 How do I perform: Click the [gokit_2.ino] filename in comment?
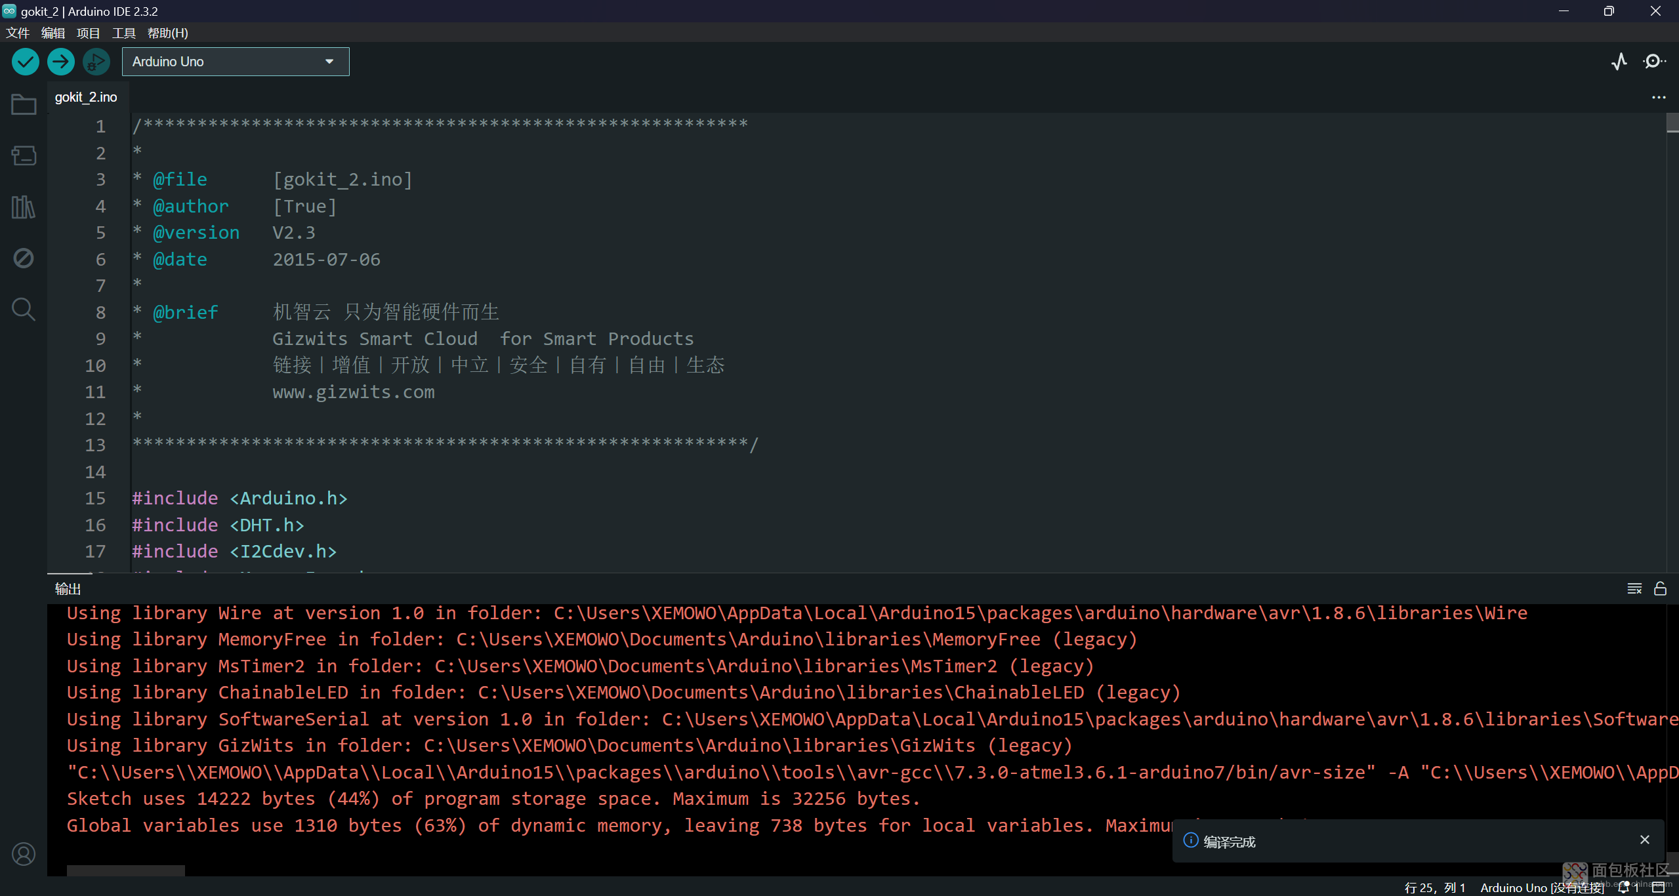[342, 180]
